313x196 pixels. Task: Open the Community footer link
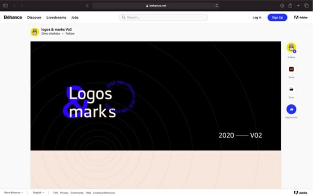[77, 193]
